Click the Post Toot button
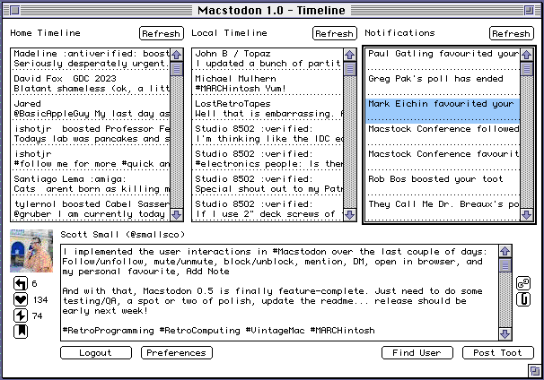544x380 pixels. coord(498,352)
